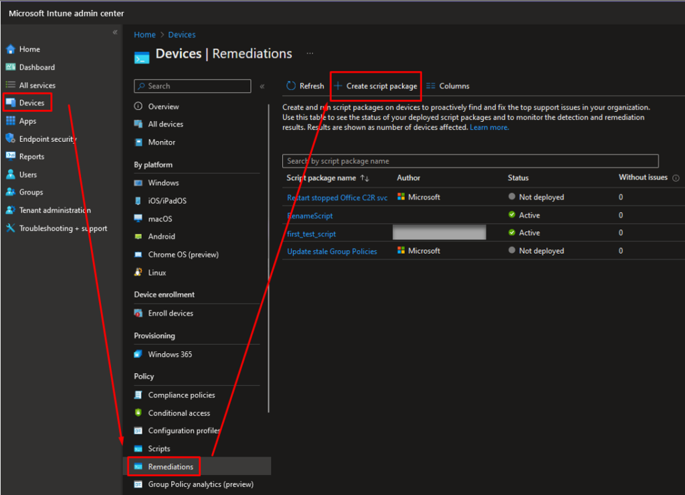
Task: Click the Troubleshooting wrench icon
Action: pyautogui.click(x=11, y=228)
